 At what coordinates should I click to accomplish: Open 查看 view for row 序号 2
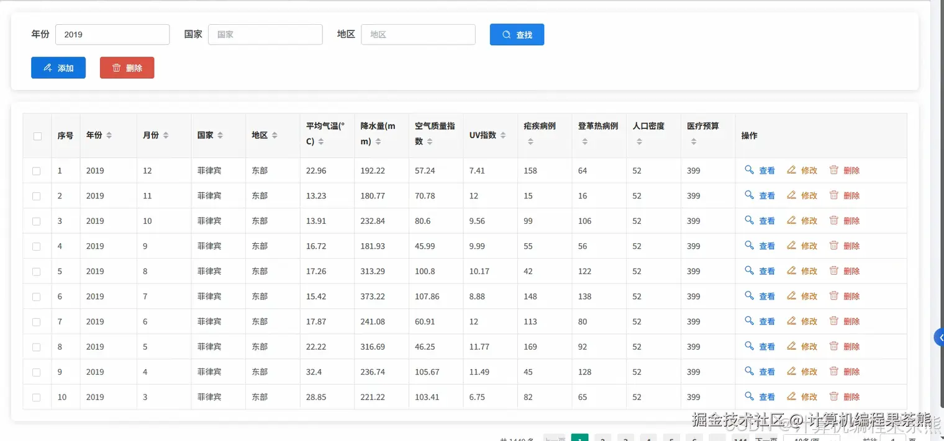coord(760,195)
